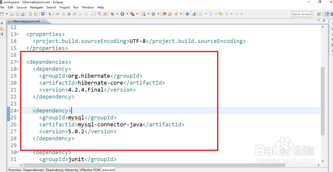333x172 pixels.
Task: Collapse the dependencies block at line 17
Action: pos(18,62)
